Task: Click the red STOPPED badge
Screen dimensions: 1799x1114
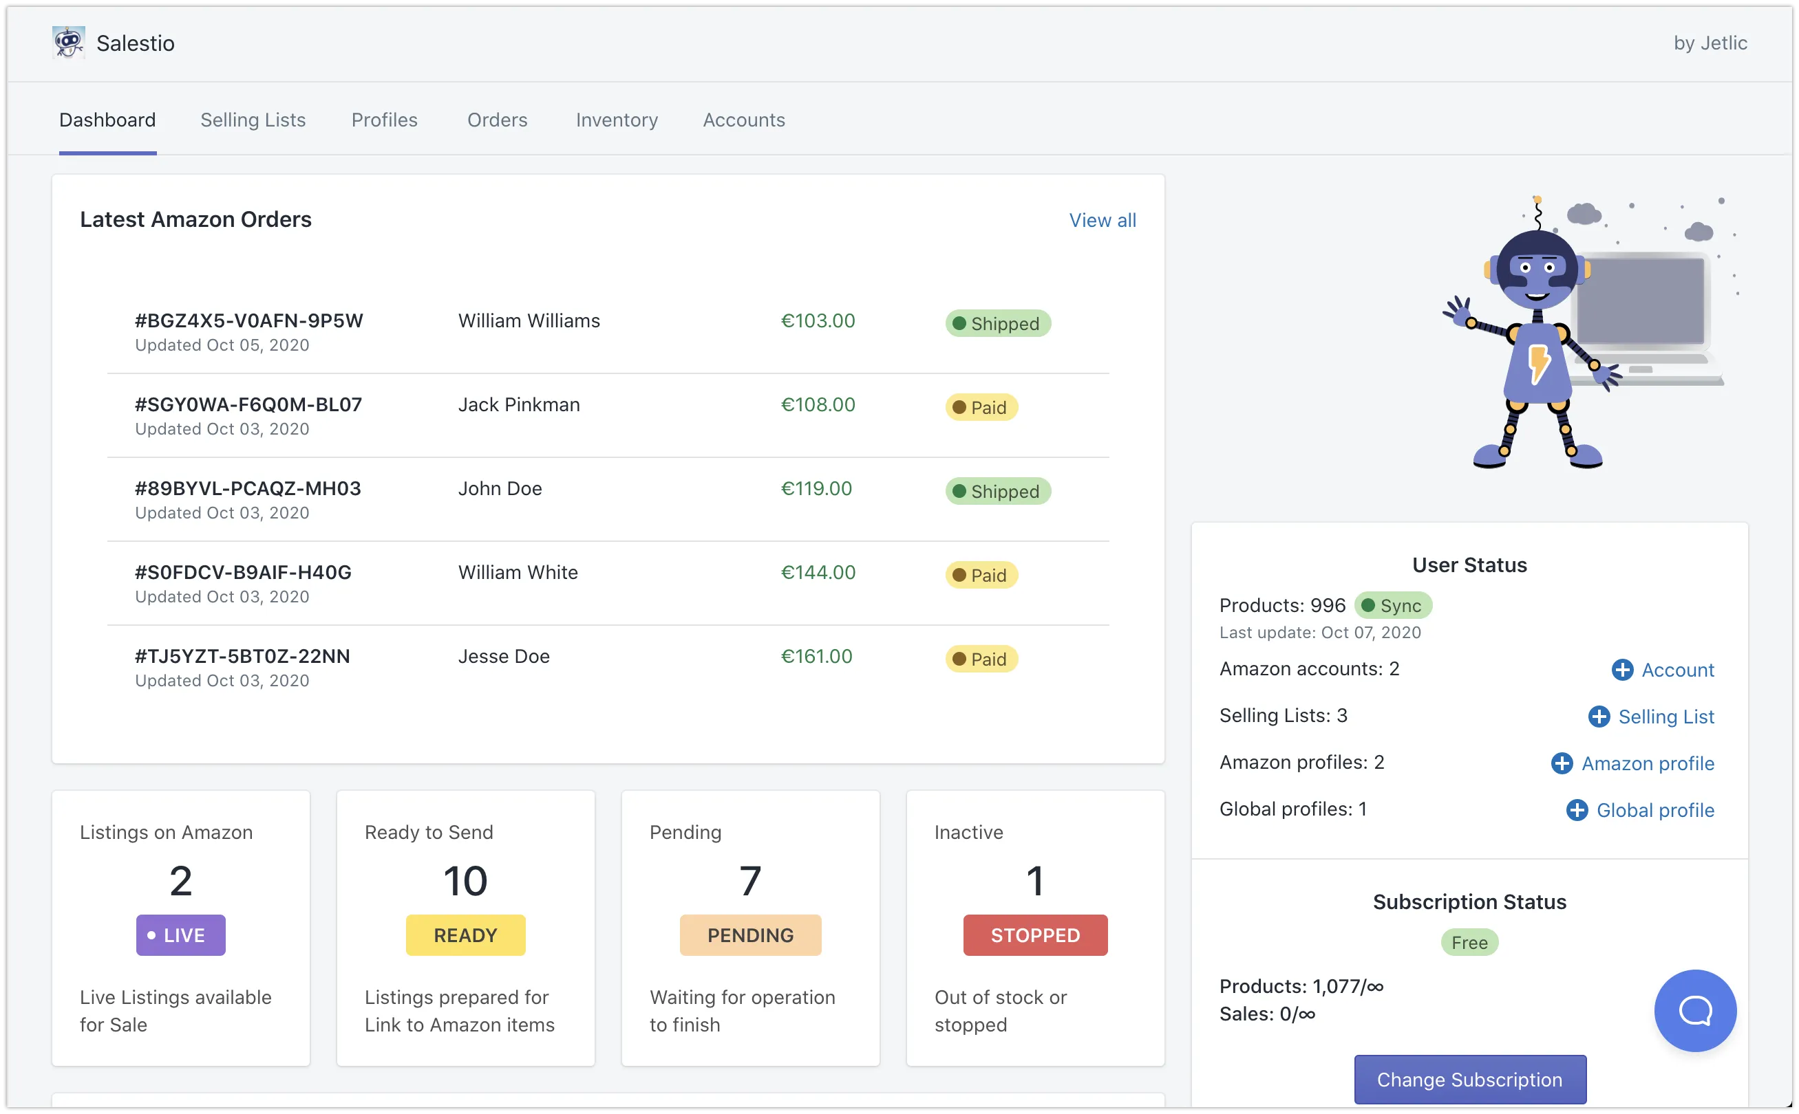Action: coord(1034,935)
